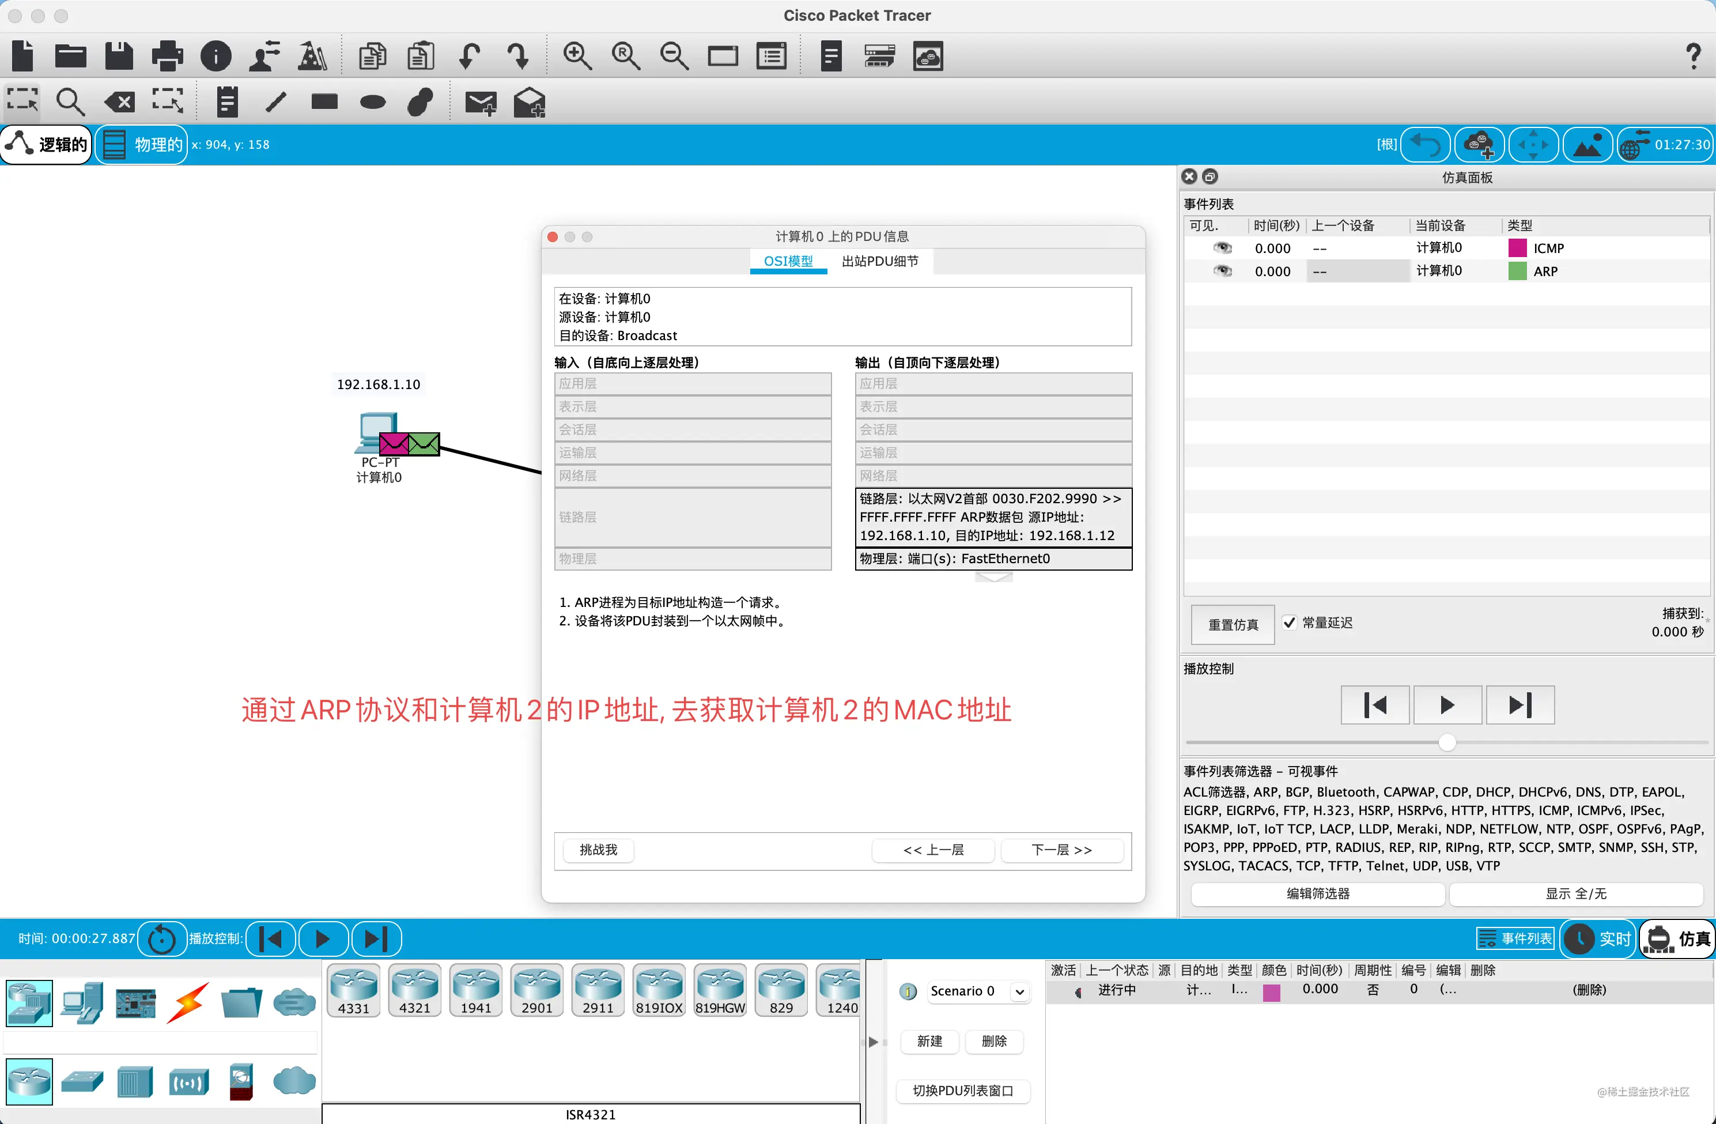This screenshot has width=1716, height=1124.
Task: Delete the scenario with 删除
Action: 994,1041
